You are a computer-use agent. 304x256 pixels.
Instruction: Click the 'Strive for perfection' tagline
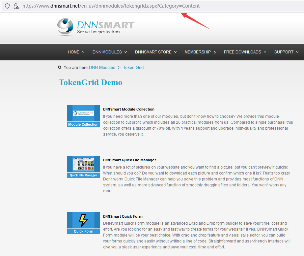click(98, 32)
